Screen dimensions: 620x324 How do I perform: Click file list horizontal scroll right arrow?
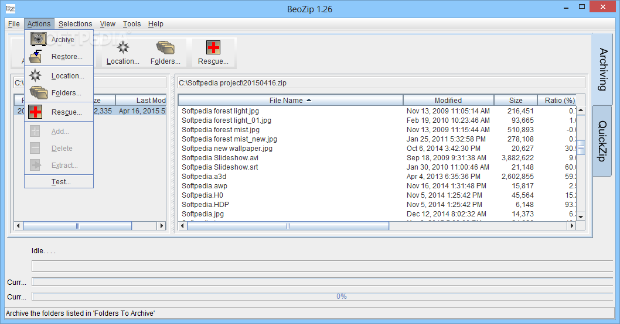click(x=571, y=226)
